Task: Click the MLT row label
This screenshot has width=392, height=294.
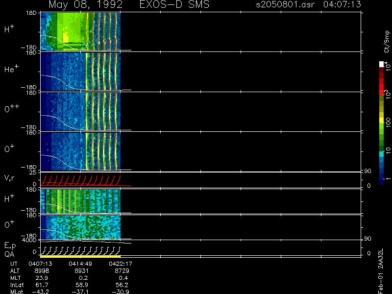Action: pyautogui.click(x=15, y=278)
